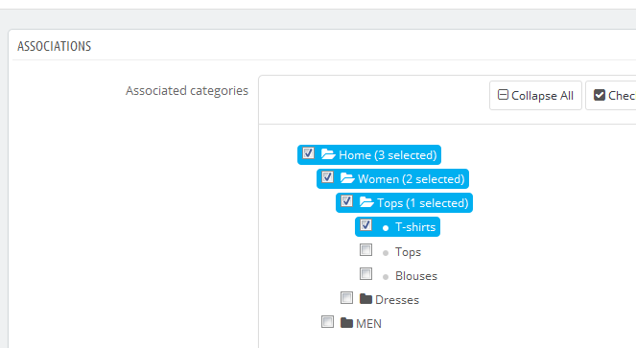Click the Check All button

(610, 95)
